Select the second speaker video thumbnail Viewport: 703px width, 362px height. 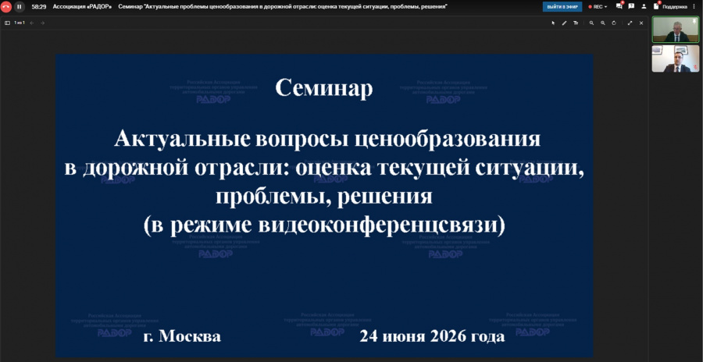tap(675, 59)
